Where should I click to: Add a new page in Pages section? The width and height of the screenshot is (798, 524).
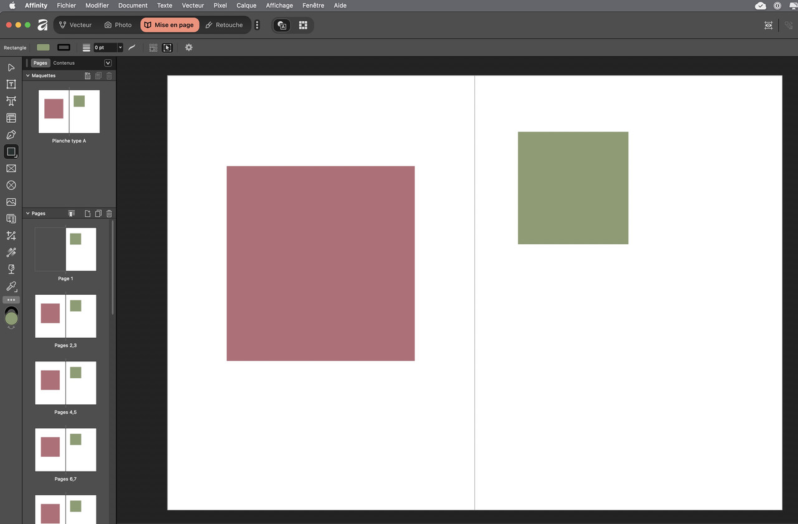pos(87,214)
